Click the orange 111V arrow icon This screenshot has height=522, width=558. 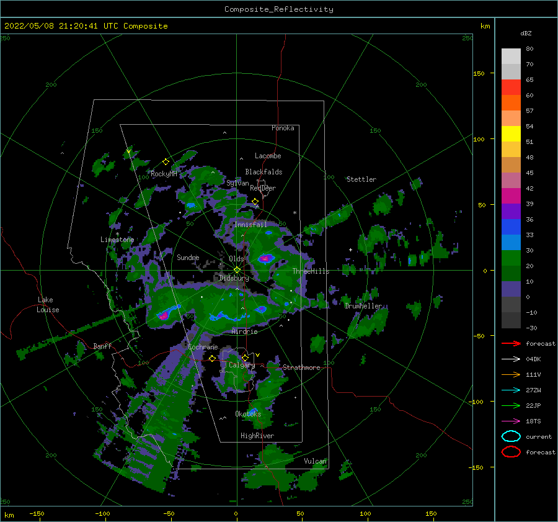pyautogui.click(x=511, y=374)
